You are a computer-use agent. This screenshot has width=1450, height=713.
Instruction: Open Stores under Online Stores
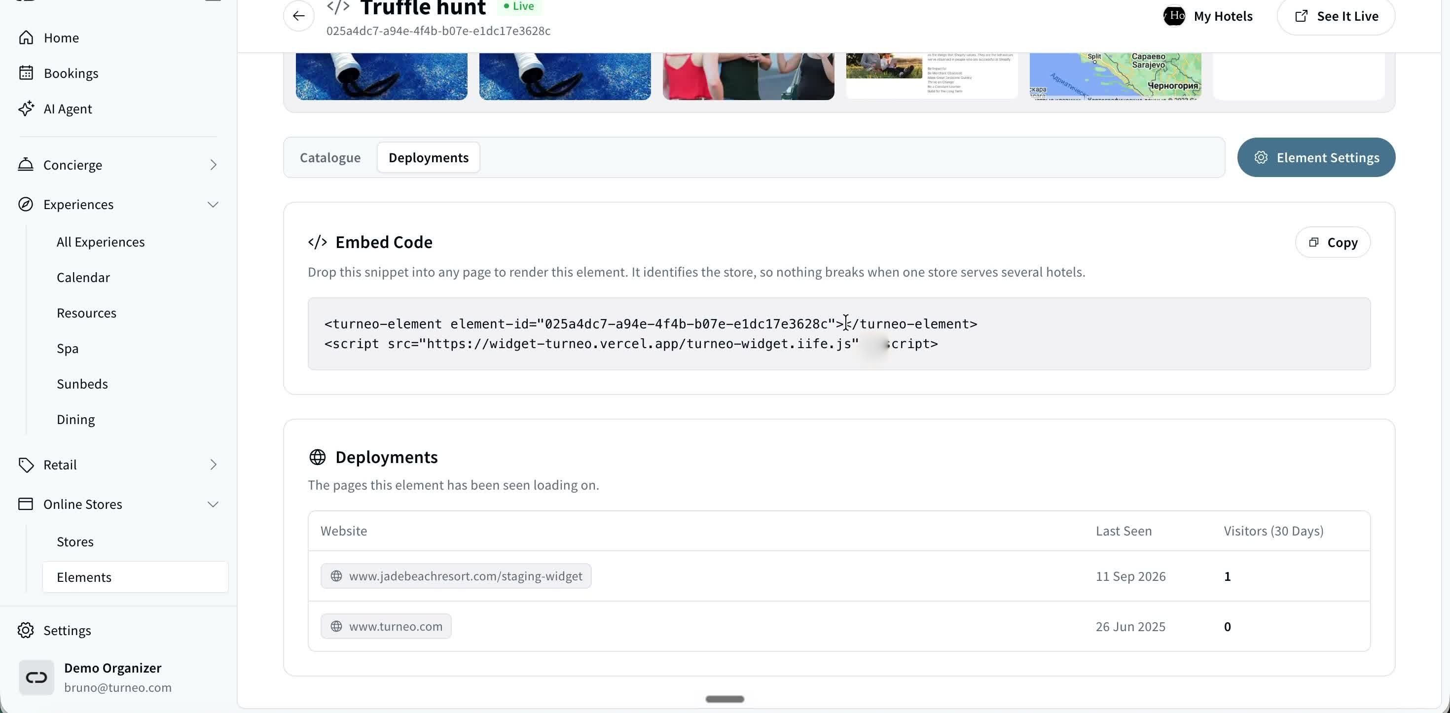click(x=75, y=541)
